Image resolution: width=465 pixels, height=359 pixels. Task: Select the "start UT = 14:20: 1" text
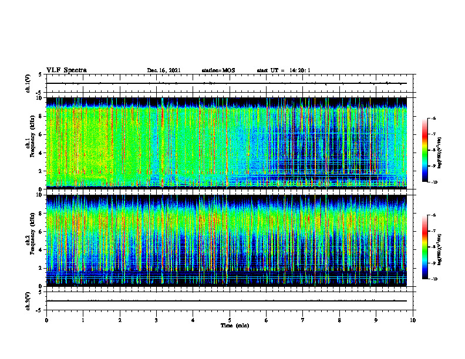[x=284, y=70]
